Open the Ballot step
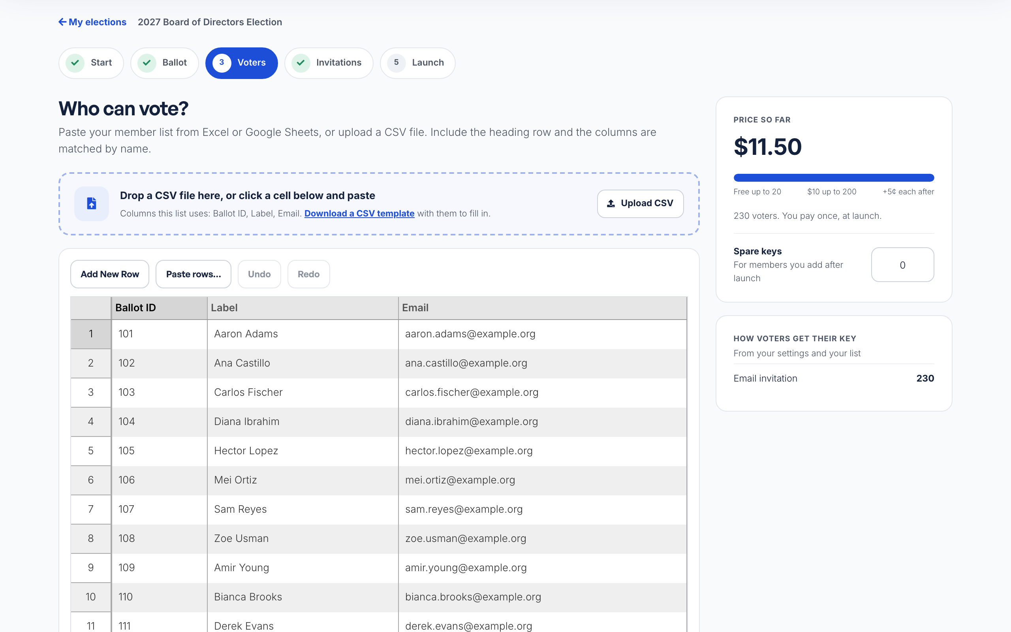This screenshot has height=632, width=1011. pyautogui.click(x=165, y=63)
